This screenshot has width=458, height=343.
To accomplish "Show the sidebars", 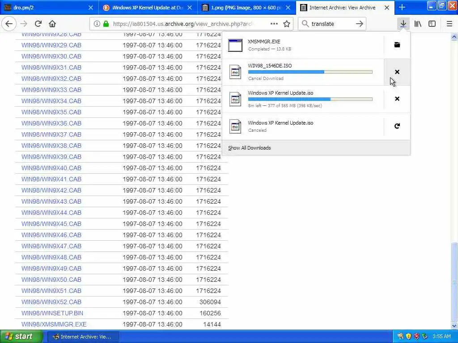I will 432,24.
